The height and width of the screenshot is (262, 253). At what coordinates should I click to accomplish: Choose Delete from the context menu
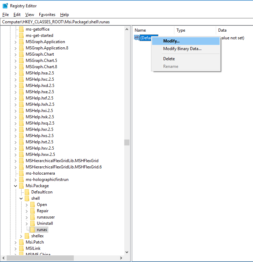[169, 59]
